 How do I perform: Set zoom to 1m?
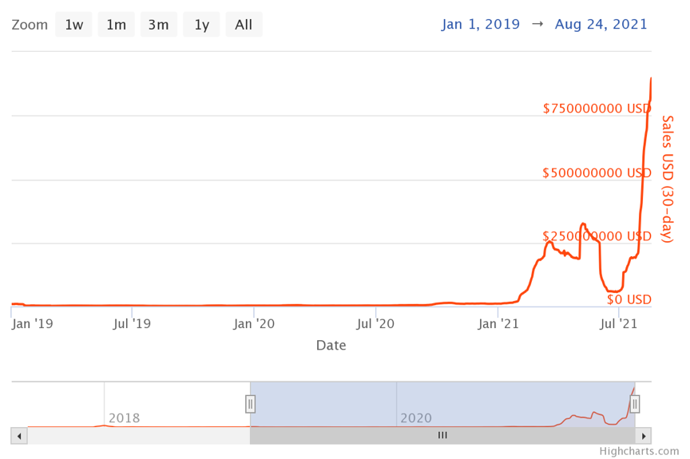(117, 25)
